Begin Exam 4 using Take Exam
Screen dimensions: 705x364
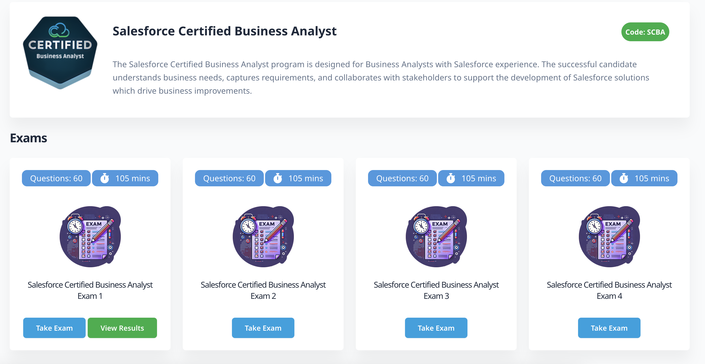coord(609,328)
